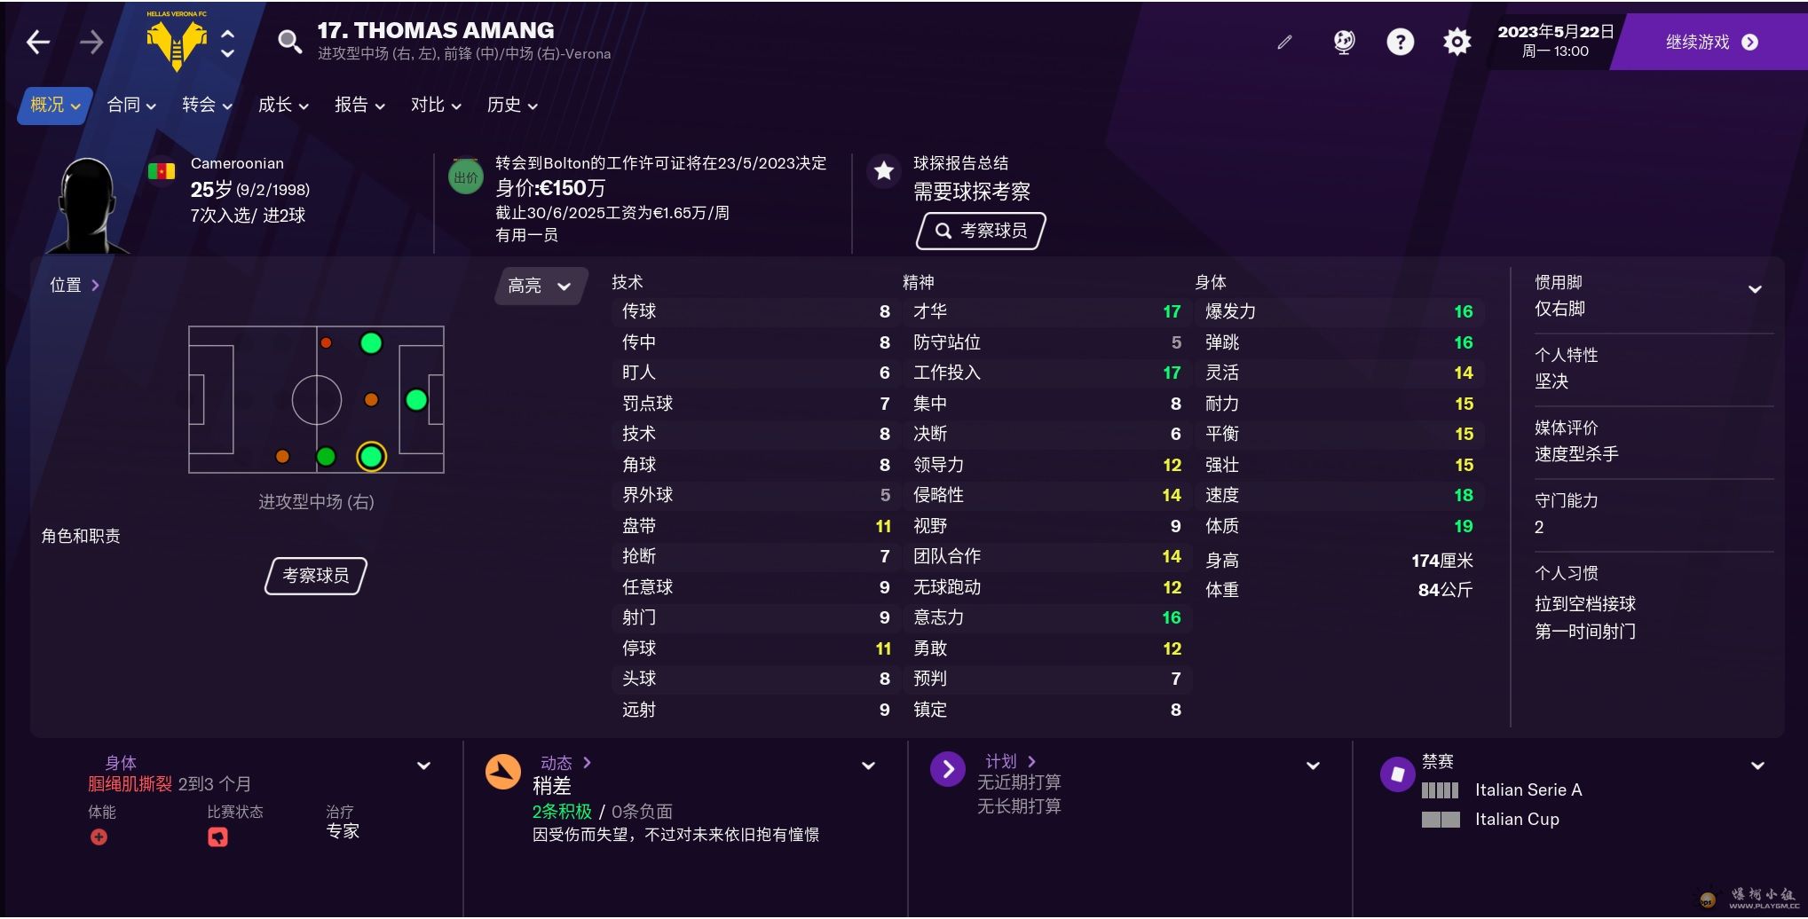Click the globe and football icon
Screen dimensions: 1808x919
1344,42
